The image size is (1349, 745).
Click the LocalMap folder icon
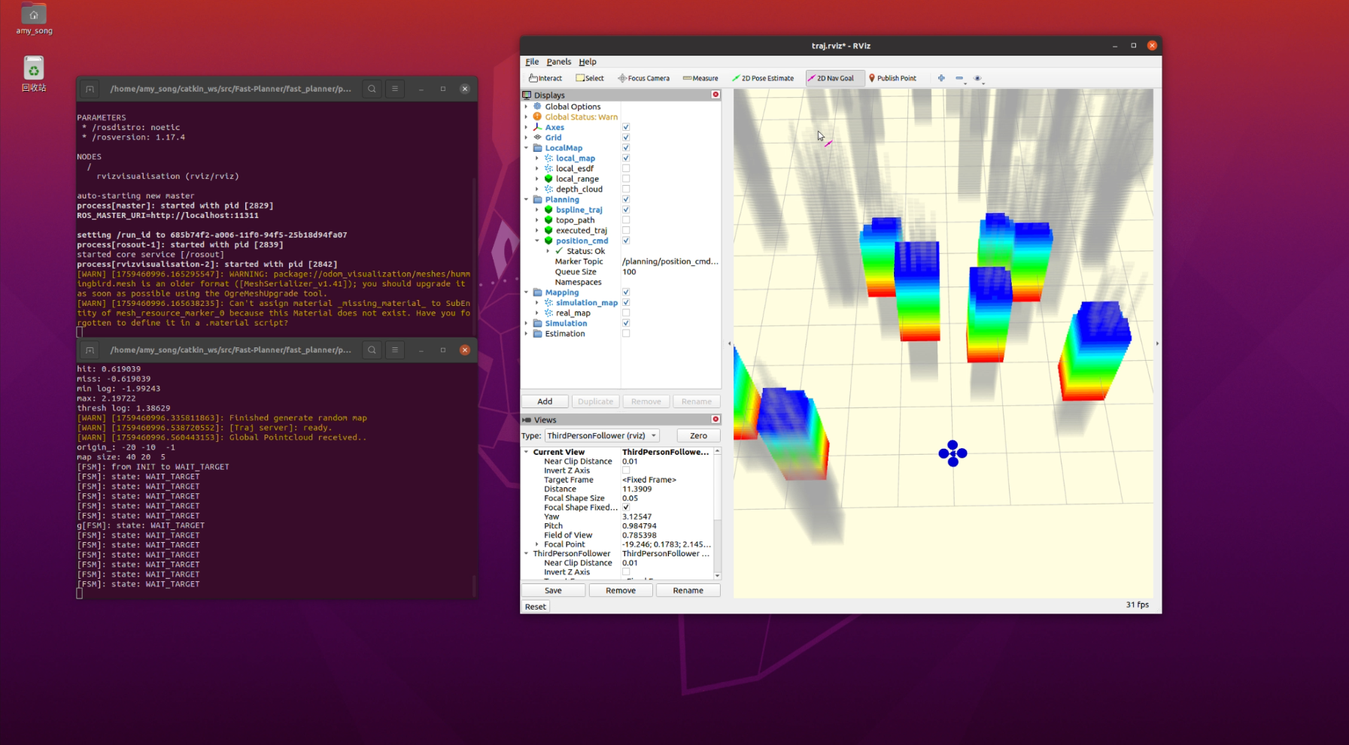coord(537,148)
